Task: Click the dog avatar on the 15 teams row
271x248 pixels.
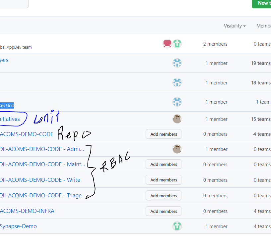Action: (177, 119)
